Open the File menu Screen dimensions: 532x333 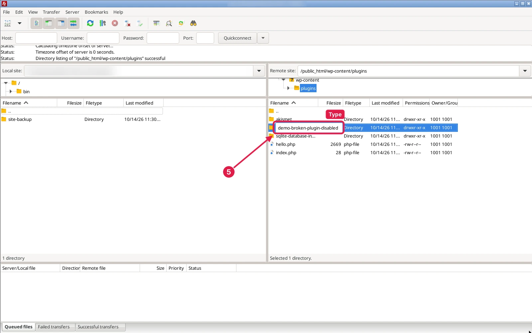[6, 12]
